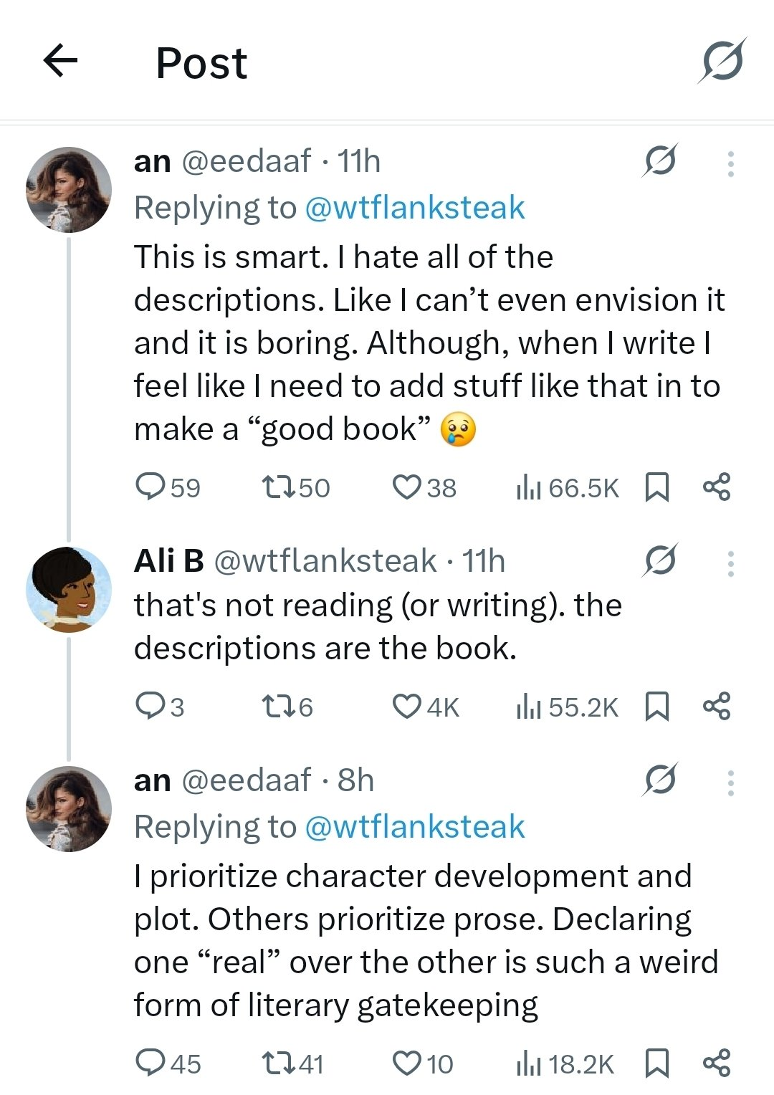Tap the Grok icon in the header
This screenshot has width=774, height=1095.
(722, 61)
